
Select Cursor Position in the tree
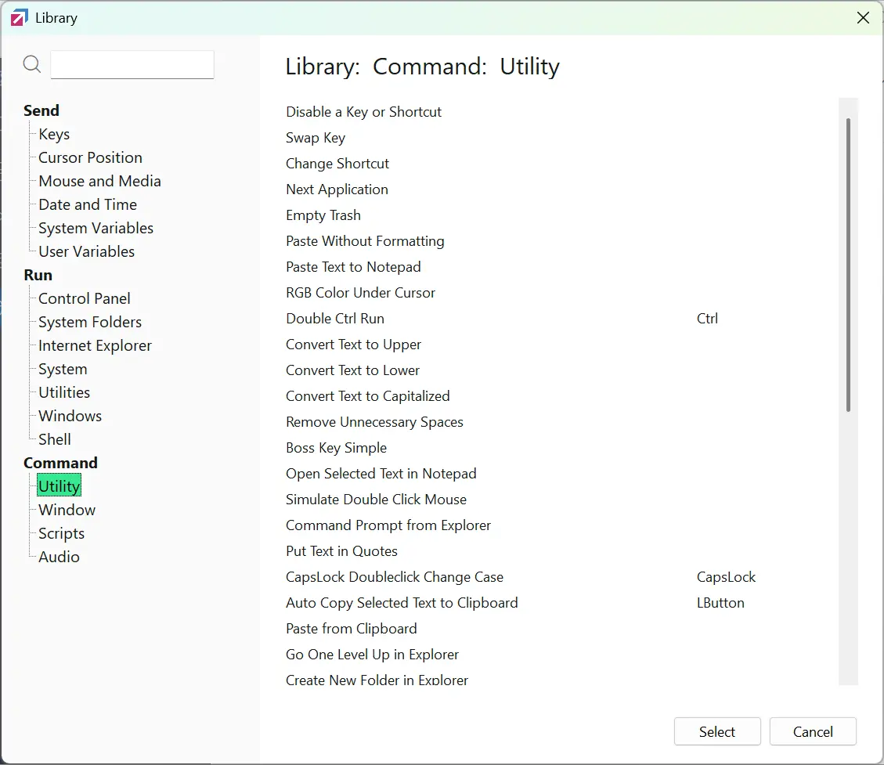90,158
